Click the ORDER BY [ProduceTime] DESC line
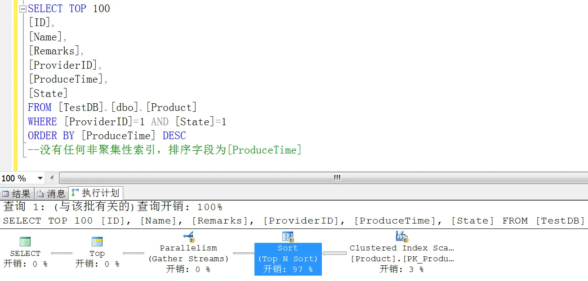 107,136
